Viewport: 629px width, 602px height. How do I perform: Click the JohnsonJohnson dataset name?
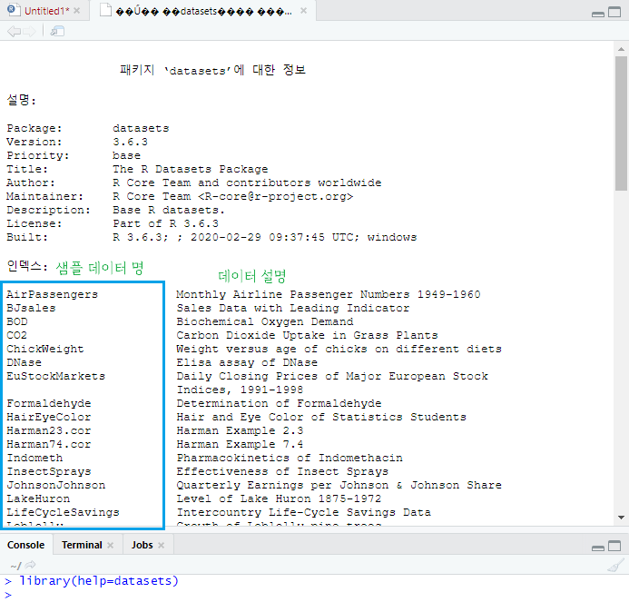coord(55,486)
